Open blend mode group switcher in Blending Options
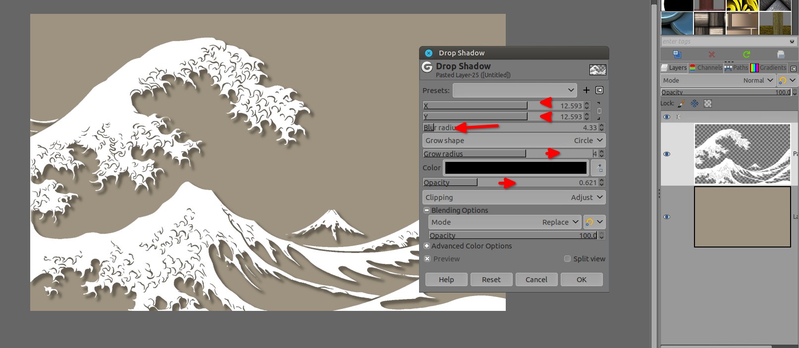Viewport: 799px width, 348px height. tap(594, 222)
